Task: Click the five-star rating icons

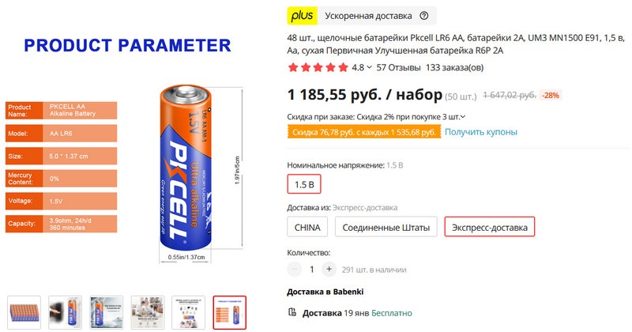Action: tap(318, 67)
